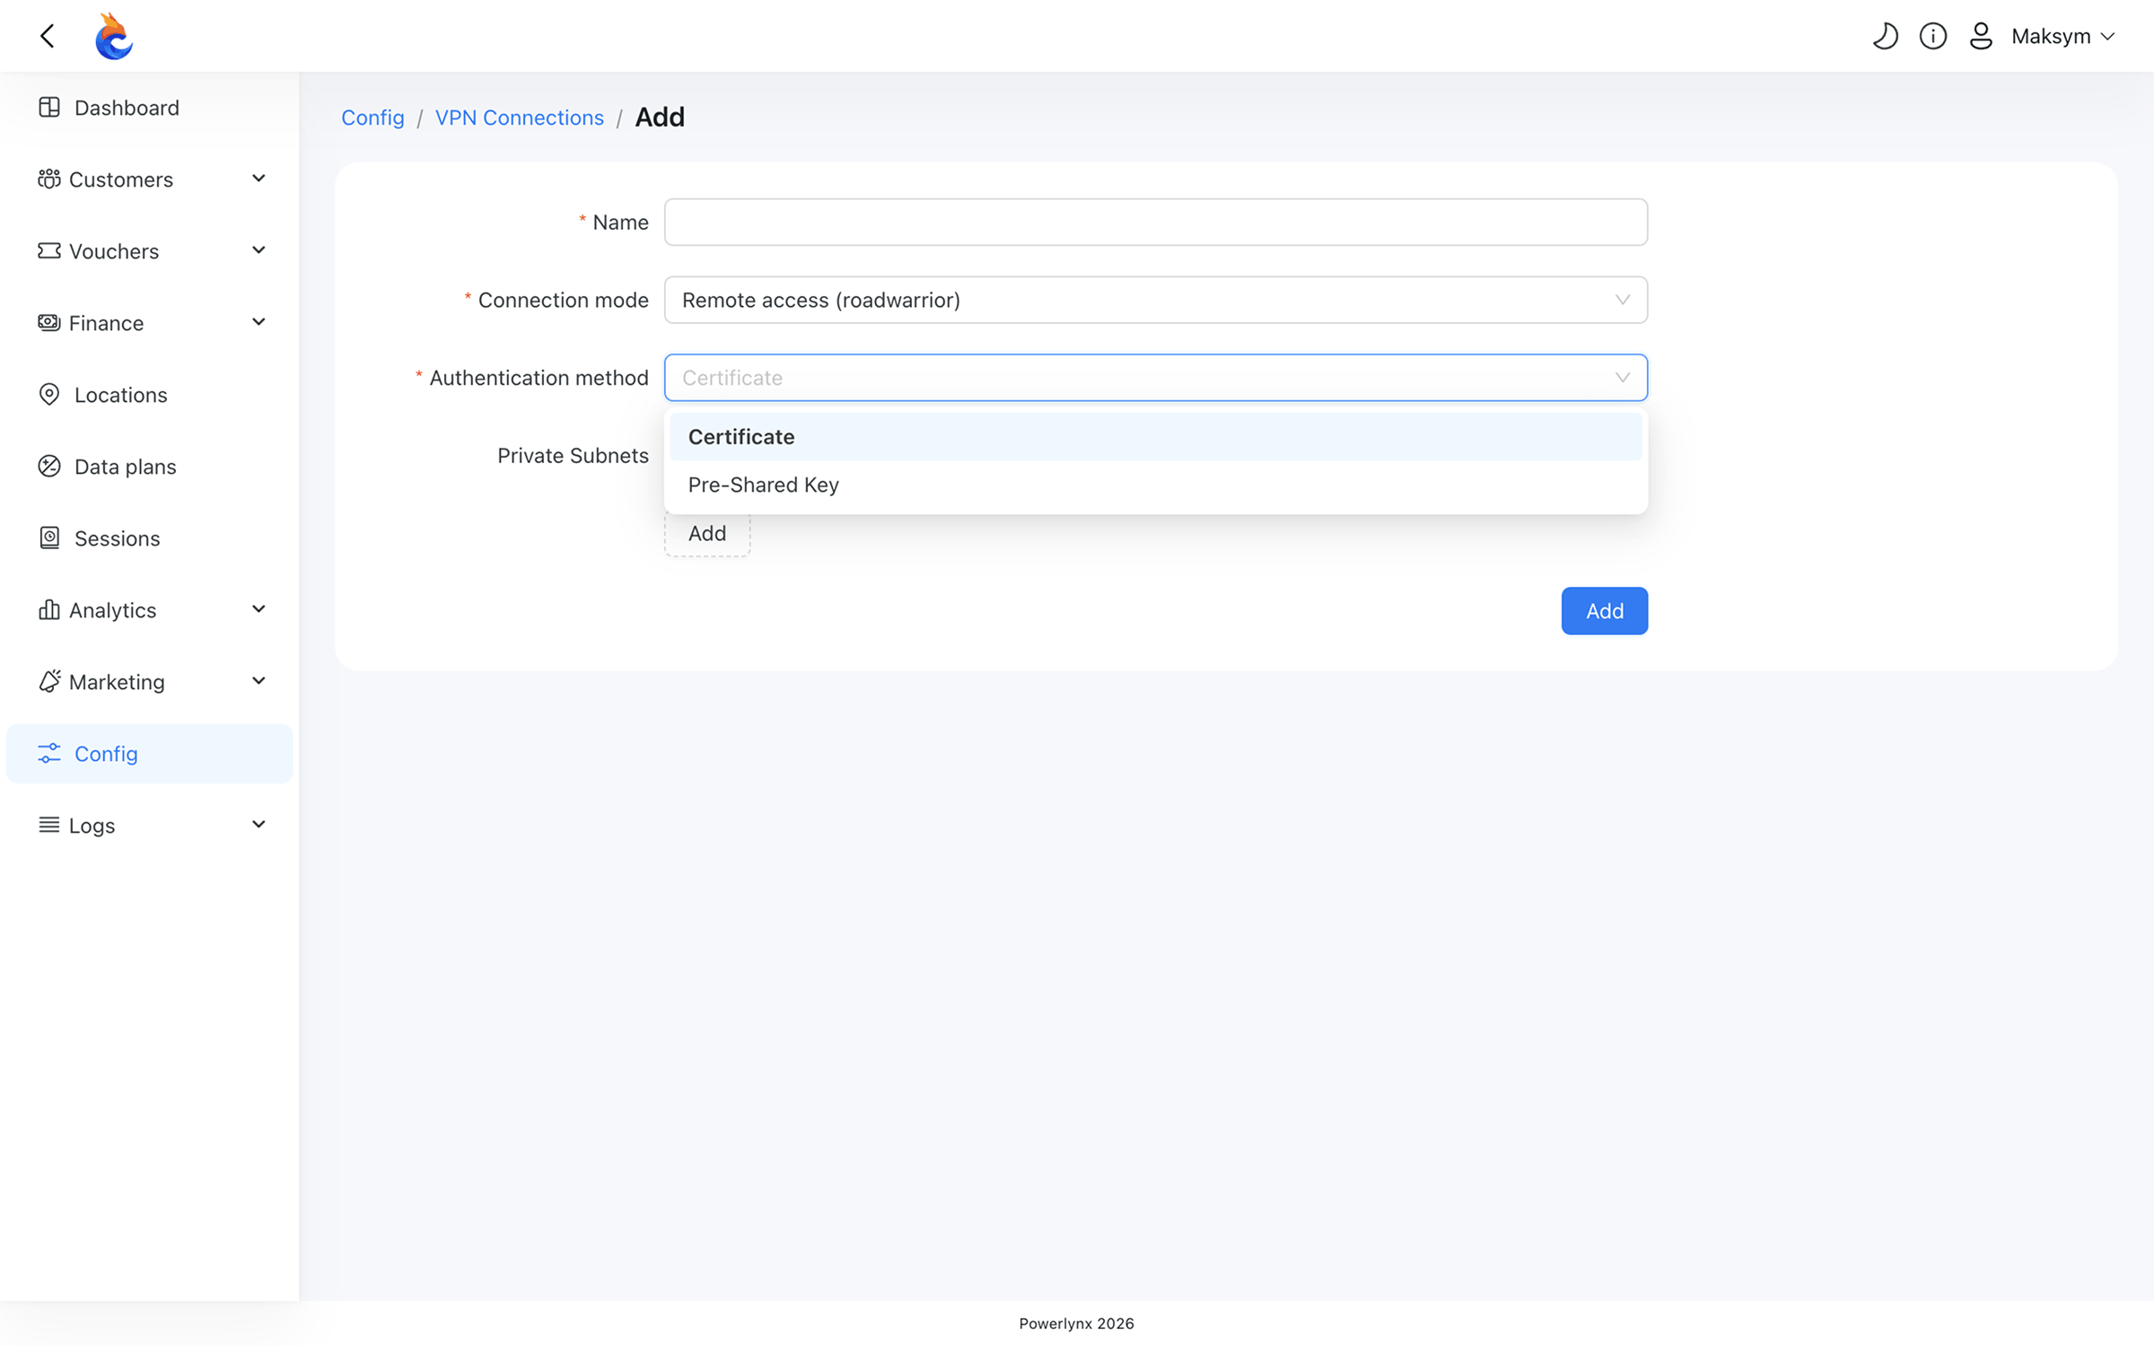Expand the Finance submenu chevron
This screenshot has height=1346, width=2154.
[258, 322]
